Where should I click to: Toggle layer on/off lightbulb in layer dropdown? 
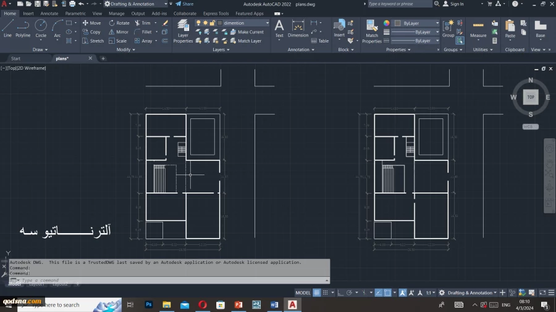198,23
